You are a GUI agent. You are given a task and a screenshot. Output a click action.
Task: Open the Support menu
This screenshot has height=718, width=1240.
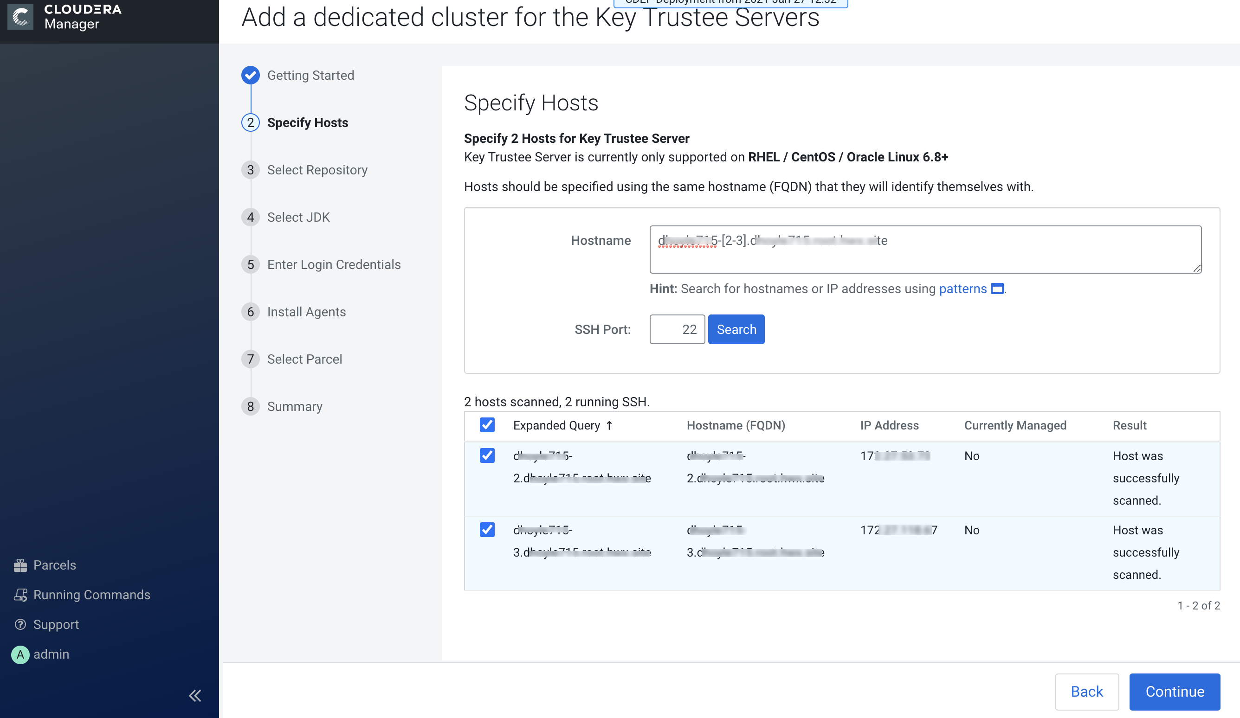pos(46,624)
